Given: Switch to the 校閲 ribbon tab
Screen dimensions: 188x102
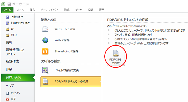Looking at the screenshot, I should click(90, 10).
